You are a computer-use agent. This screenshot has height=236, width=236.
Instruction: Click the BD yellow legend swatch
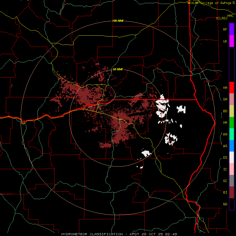[232, 111]
